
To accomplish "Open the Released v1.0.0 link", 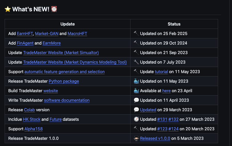I will [x=155, y=138].
